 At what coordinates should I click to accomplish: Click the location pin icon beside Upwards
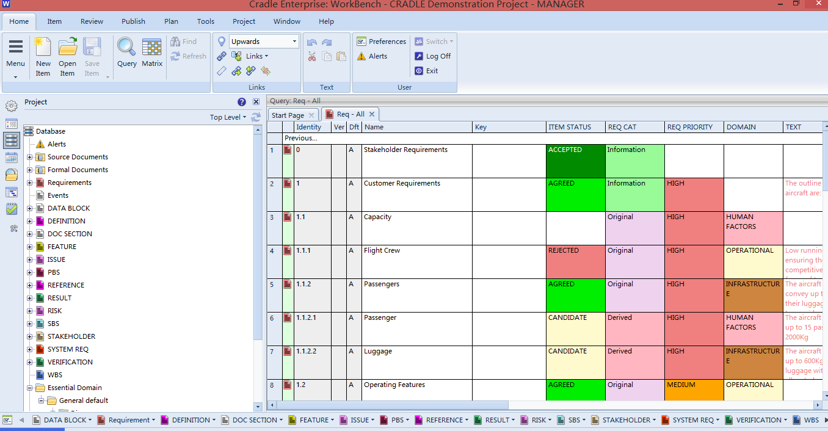(222, 42)
